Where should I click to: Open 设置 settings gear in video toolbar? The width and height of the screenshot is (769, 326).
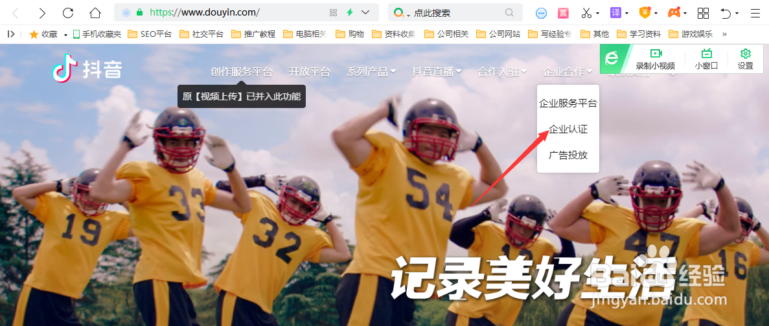click(746, 59)
